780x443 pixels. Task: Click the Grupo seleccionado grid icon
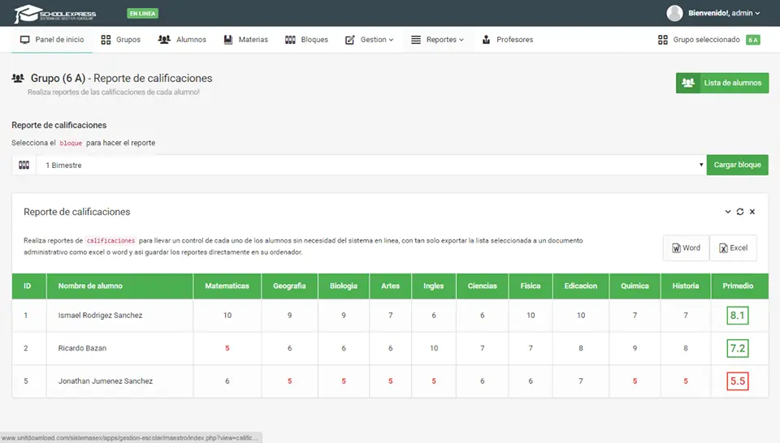coord(663,40)
